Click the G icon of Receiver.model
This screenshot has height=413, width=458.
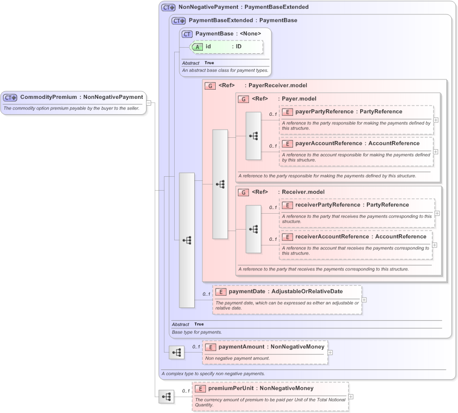pyautogui.click(x=243, y=193)
